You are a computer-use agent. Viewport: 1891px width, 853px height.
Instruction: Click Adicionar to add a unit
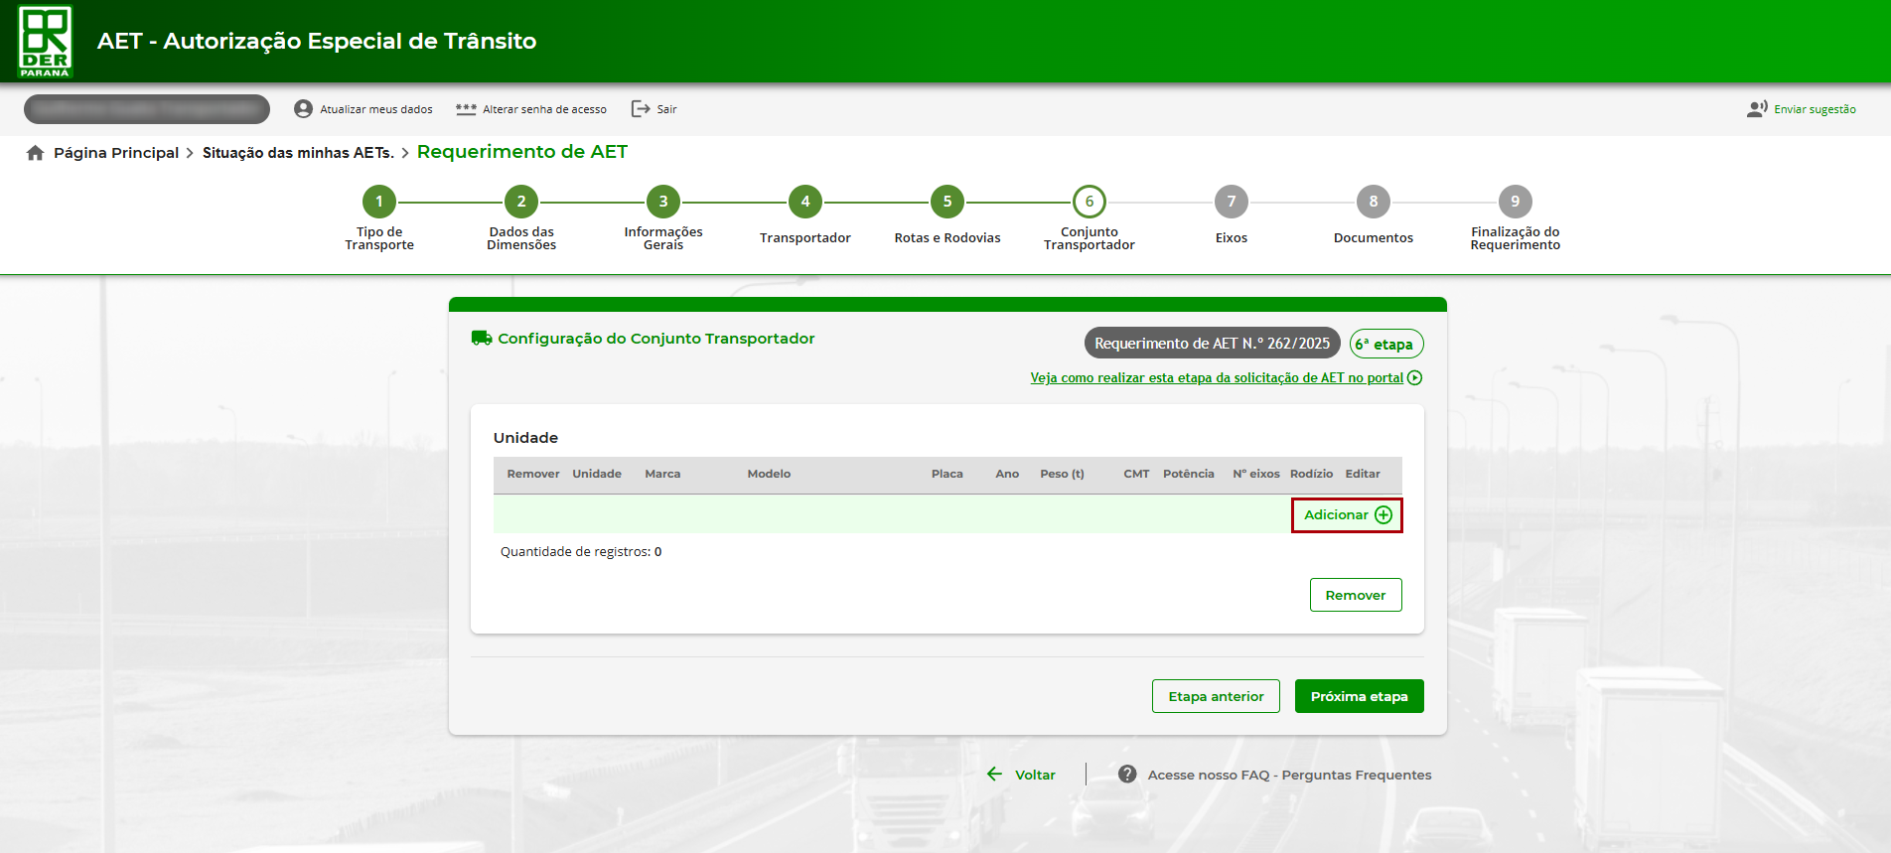pos(1347,515)
